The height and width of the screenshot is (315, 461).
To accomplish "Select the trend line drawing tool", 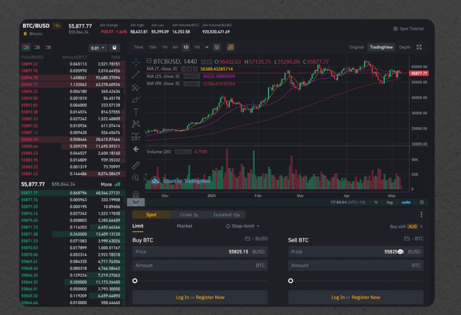I will [x=136, y=75].
